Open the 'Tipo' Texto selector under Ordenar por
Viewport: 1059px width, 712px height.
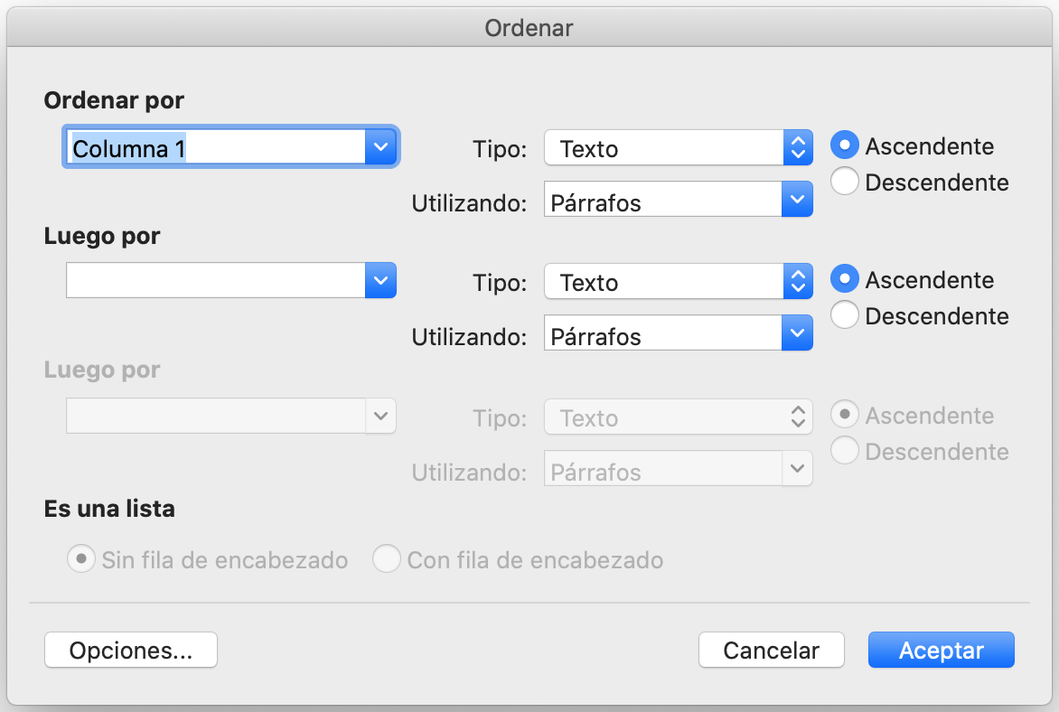678,147
